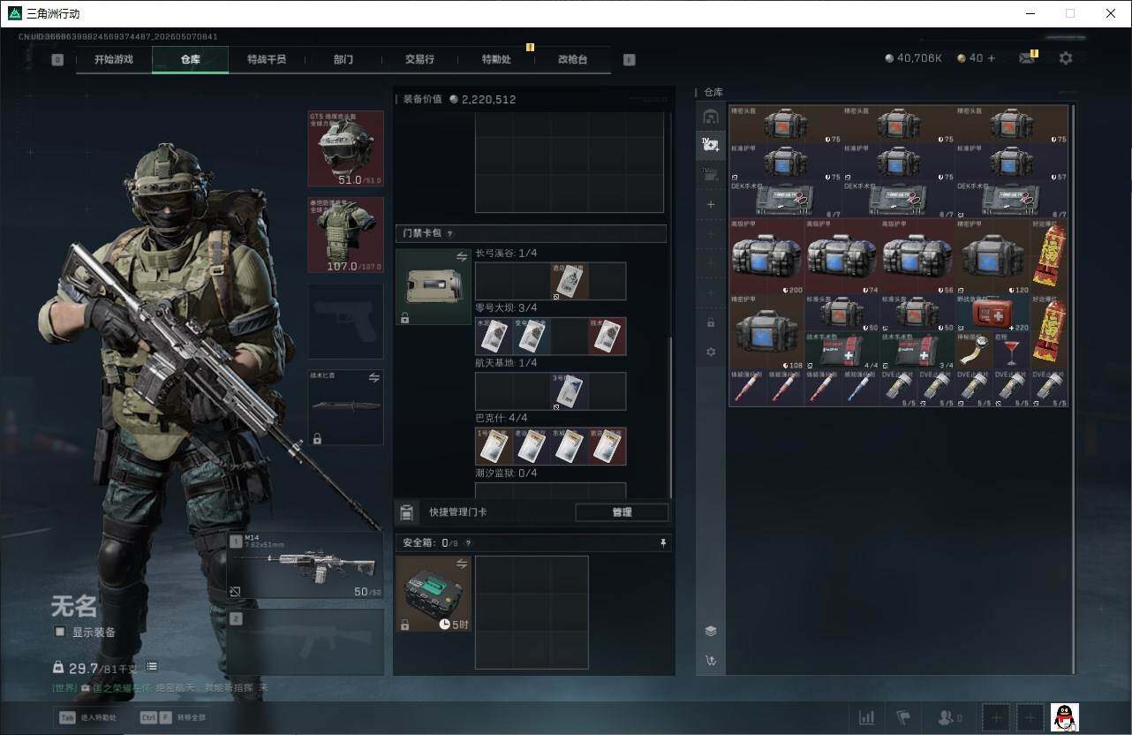Click the clipboard icon beside 快捷管理门卡
This screenshot has height=735, width=1132.
click(406, 512)
